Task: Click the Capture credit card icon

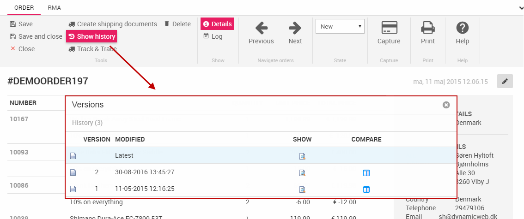Action: coord(389,28)
